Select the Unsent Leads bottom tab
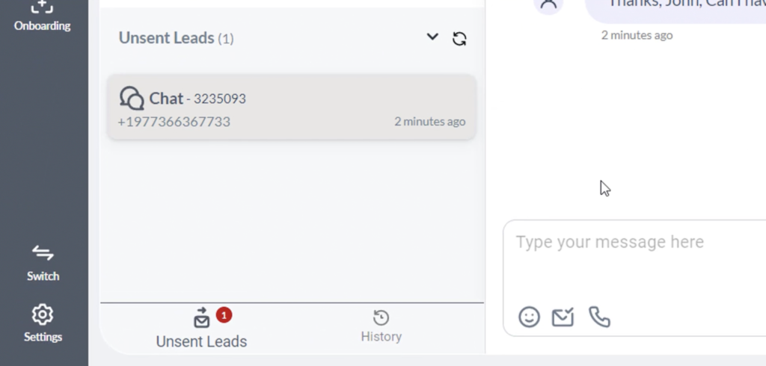This screenshot has height=366, width=766. pyautogui.click(x=201, y=328)
